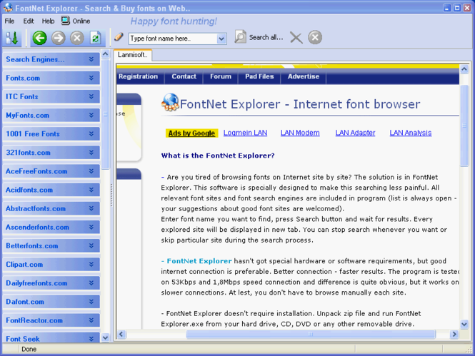
Task: Expand the Ascenderfonts.com group
Action: tap(51, 227)
